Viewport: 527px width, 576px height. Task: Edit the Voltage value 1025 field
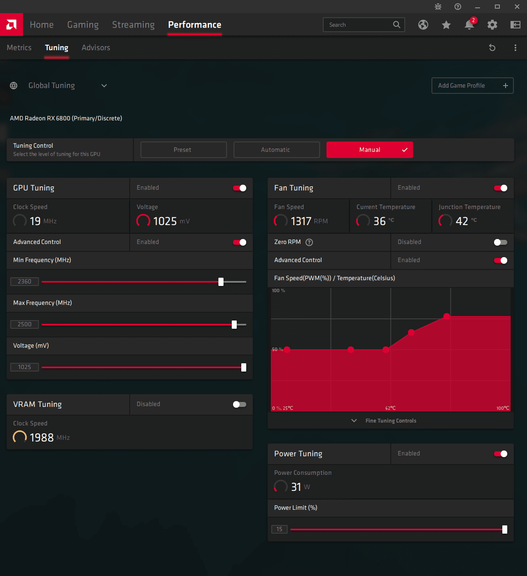pos(25,367)
